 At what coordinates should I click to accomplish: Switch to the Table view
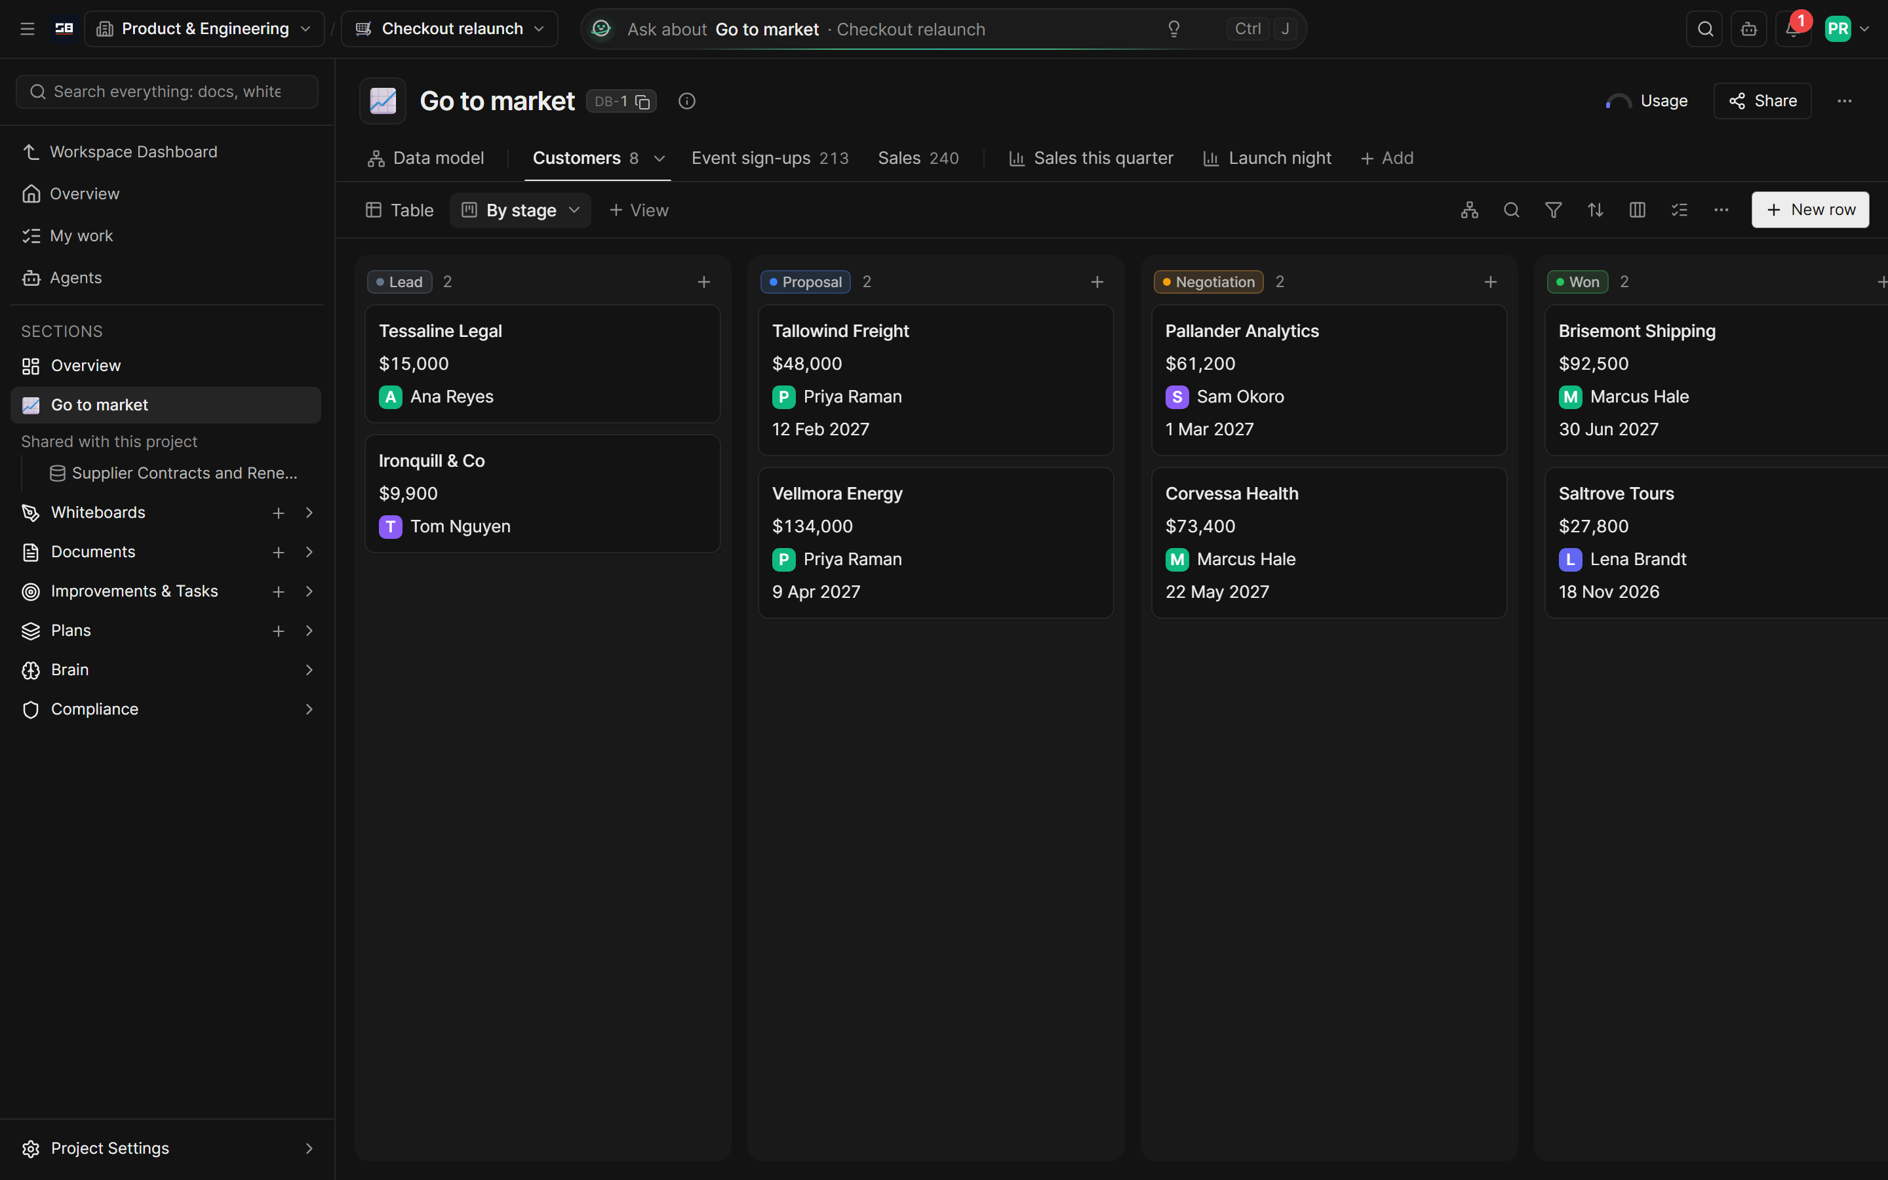pyautogui.click(x=399, y=210)
